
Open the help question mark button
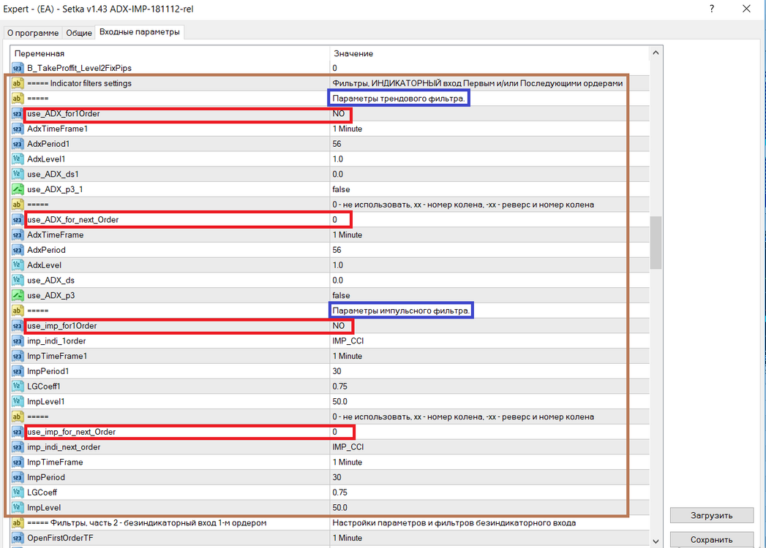(x=712, y=9)
